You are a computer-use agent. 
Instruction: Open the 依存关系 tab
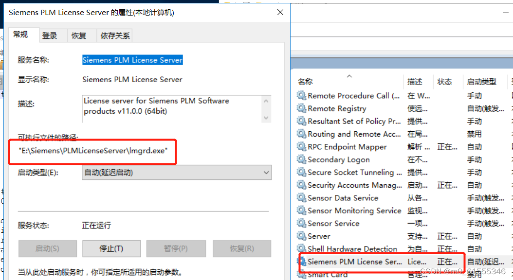[x=114, y=35]
